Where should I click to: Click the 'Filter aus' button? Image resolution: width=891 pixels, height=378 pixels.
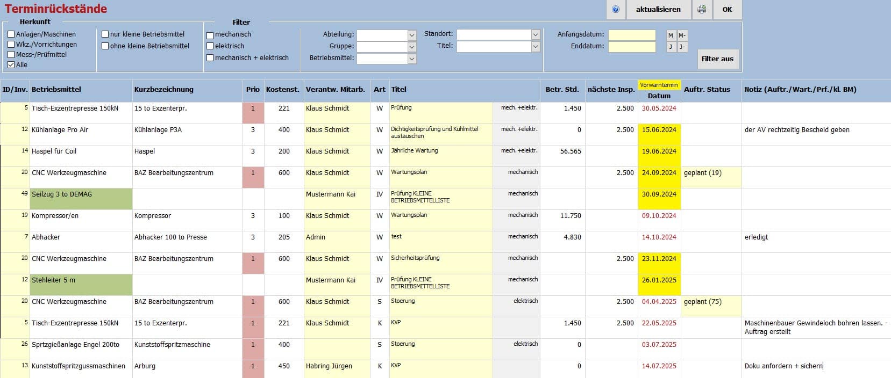(x=717, y=59)
